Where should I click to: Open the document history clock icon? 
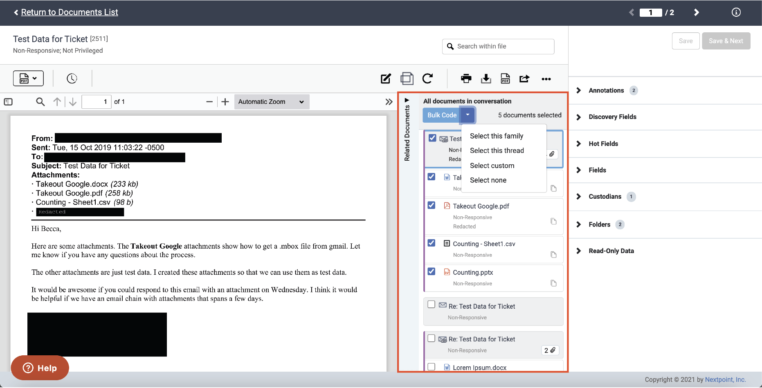tap(72, 78)
